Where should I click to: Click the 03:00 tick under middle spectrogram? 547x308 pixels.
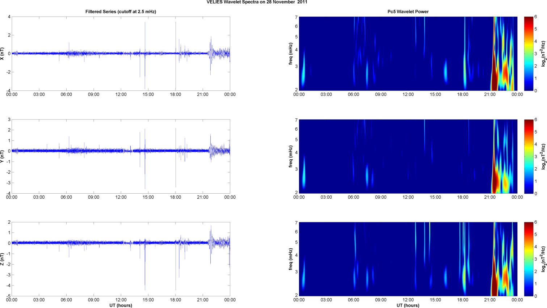(326, 197)
